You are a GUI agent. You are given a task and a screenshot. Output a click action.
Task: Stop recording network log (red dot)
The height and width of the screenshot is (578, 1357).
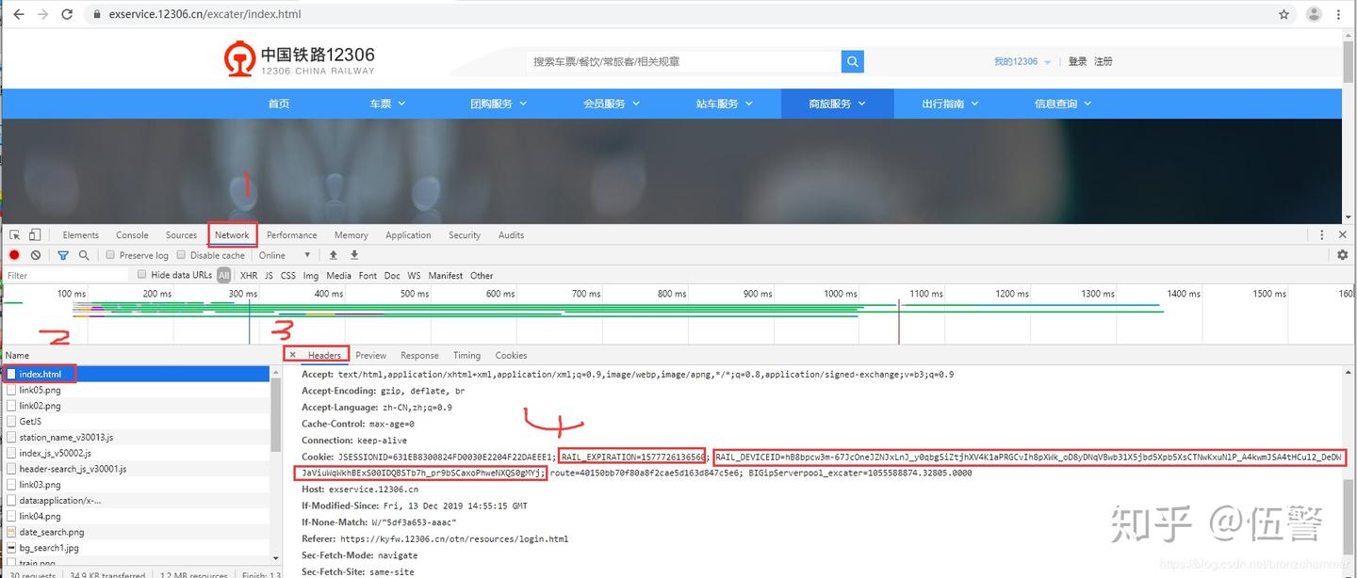pos(13,254)
